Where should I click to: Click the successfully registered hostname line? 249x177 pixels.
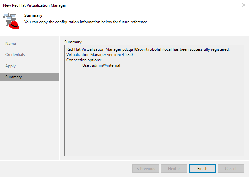(148, 49)
